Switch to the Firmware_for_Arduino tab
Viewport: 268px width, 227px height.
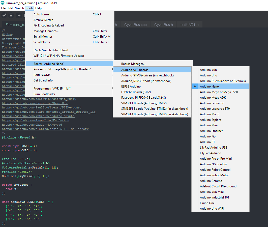pos(14,25)
